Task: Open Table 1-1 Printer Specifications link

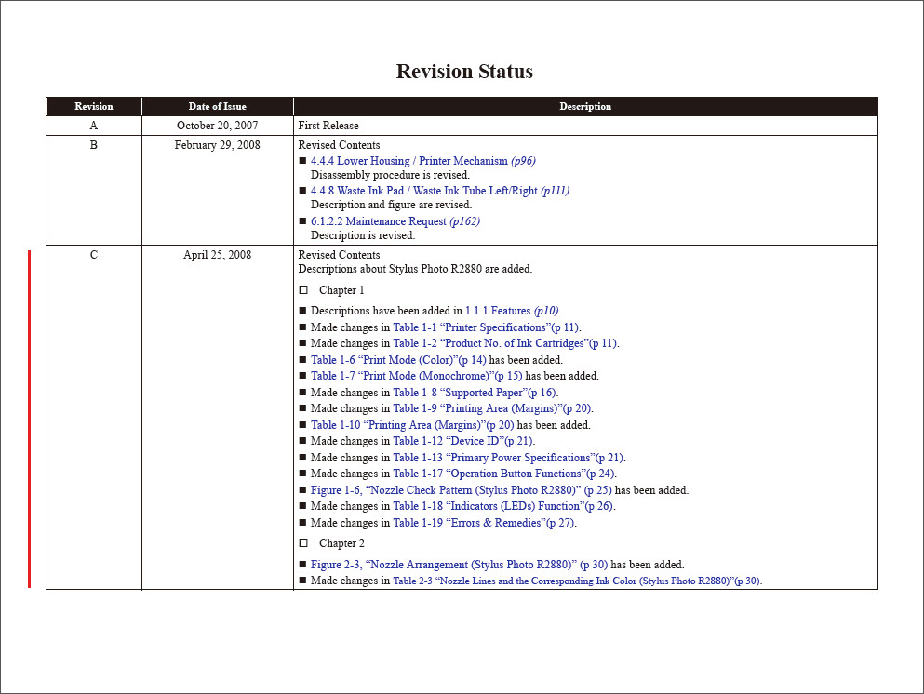Action: point(486,327)
